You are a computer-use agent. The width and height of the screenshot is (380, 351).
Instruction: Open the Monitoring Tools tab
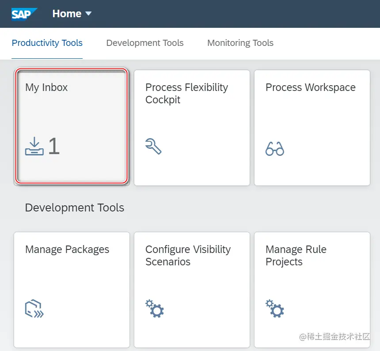(240, 43)
